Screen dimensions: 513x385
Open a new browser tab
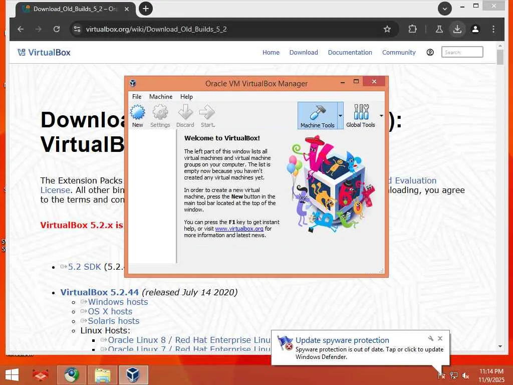tap(146, 9)
